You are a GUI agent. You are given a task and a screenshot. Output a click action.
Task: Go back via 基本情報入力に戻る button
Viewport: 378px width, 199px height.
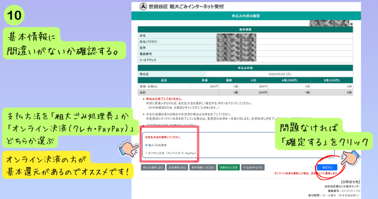pos(203,167)
